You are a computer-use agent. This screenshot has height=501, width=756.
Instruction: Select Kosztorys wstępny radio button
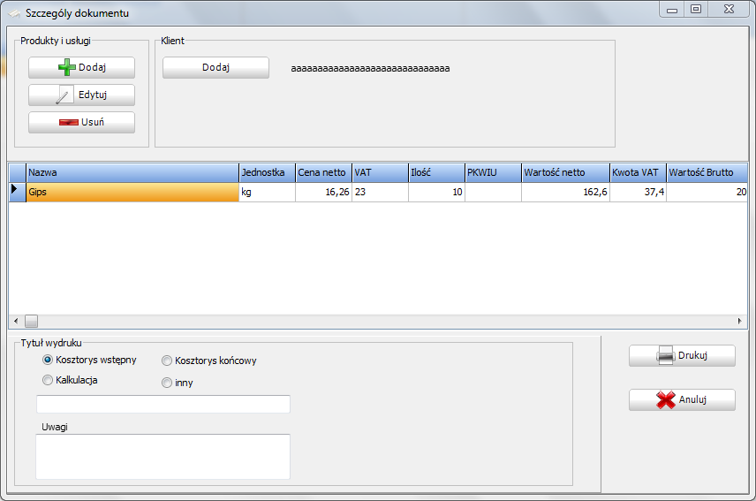click(x=48, y=360)
